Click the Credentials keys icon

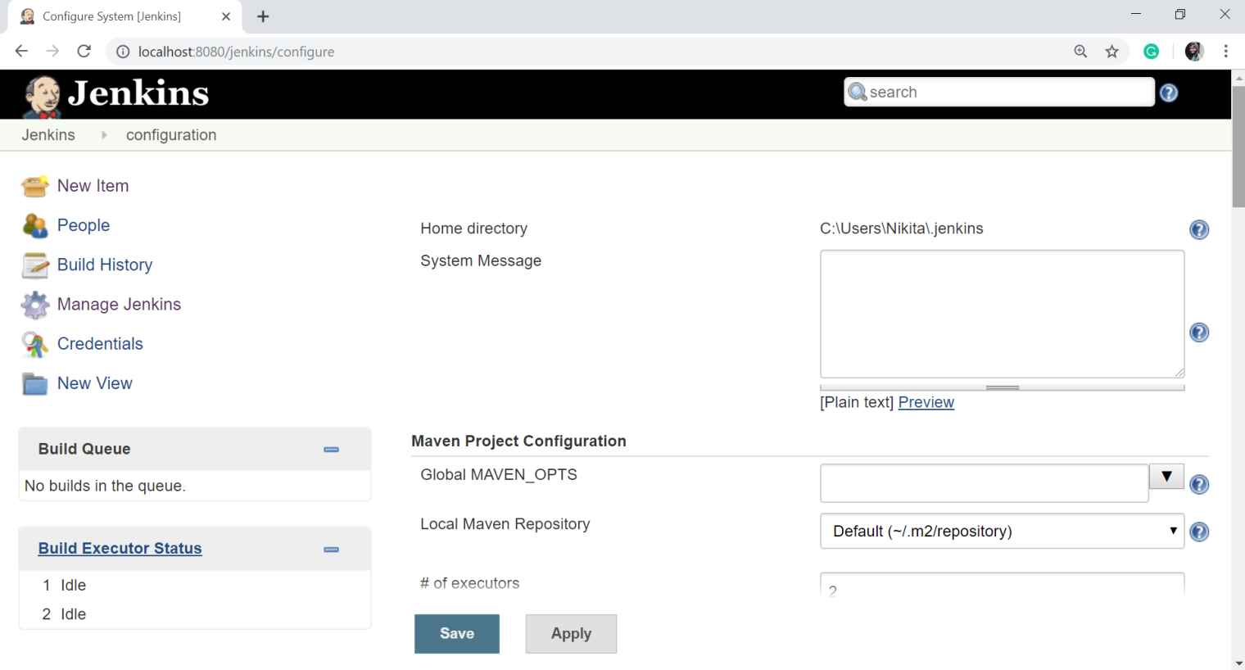pos(34,344)
